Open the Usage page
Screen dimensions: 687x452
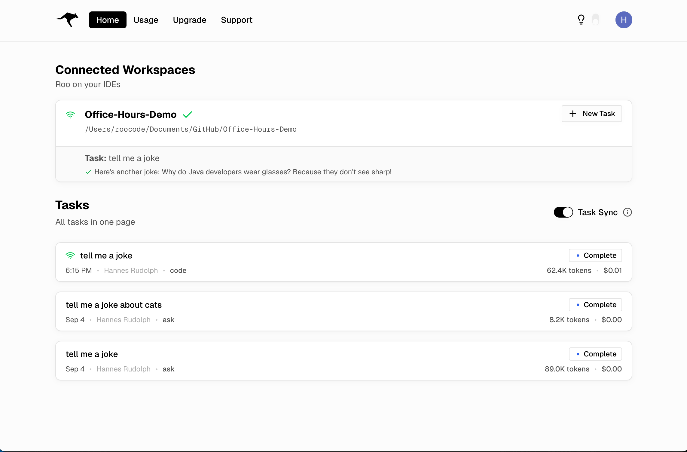tap(146, 20)
